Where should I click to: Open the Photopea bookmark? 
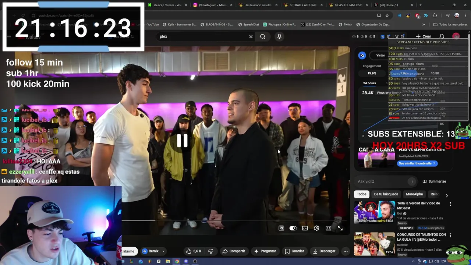click(x=280, y=24)
